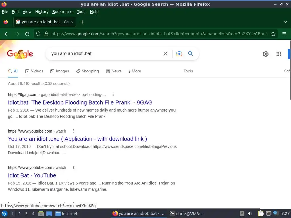Open the Bookmarks menu
Image resolution: width=291 pixels, height=218 pixels.
63,12
